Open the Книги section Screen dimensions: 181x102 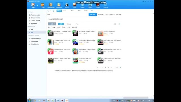coord(98,6)
